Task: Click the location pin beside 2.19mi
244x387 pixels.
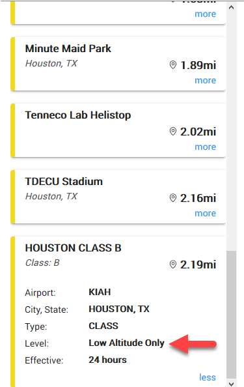Action: (x=173, y=265)
